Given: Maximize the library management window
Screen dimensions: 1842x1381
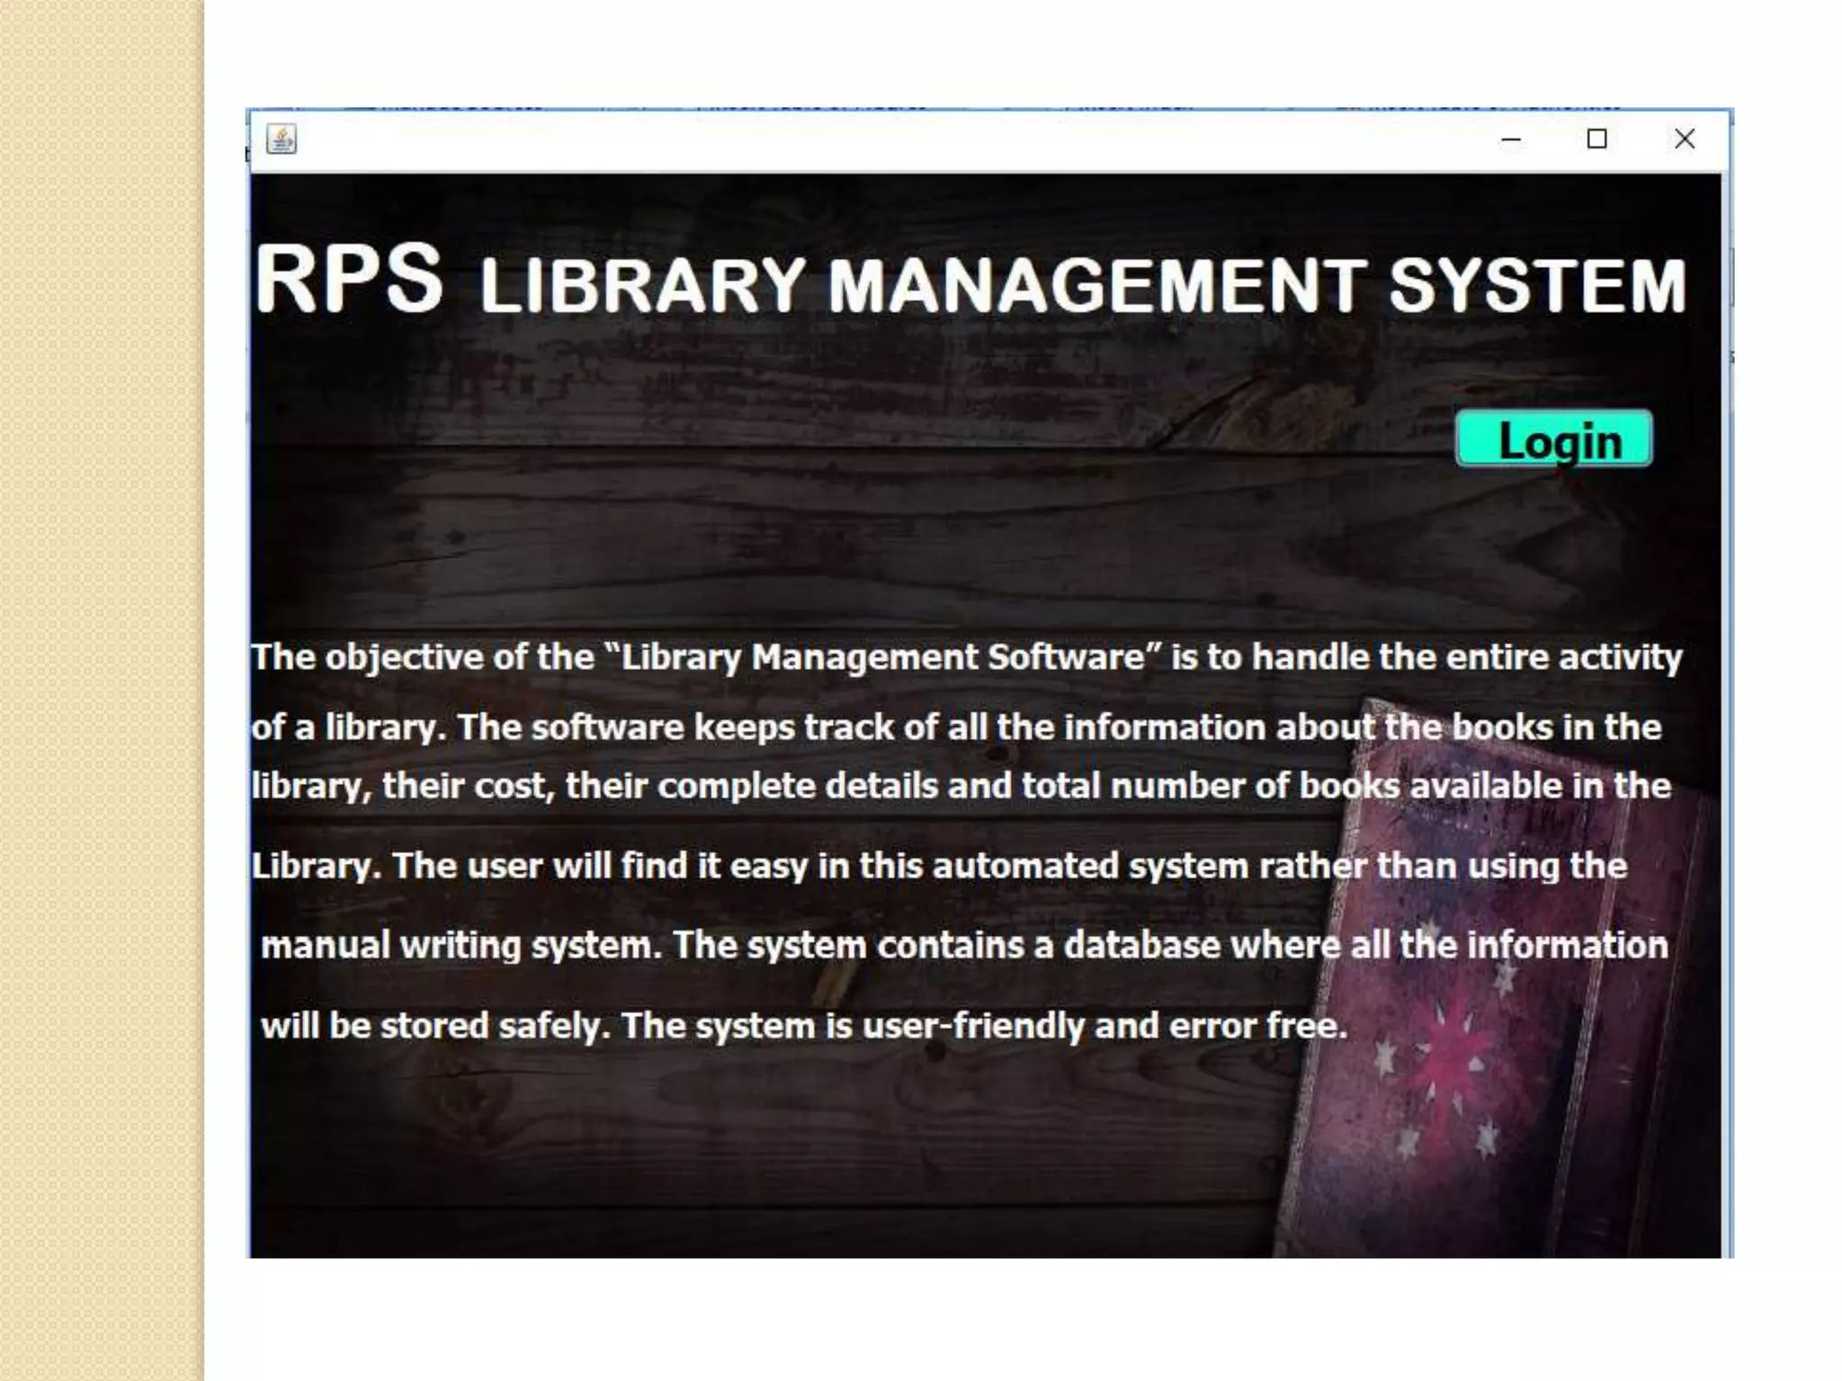Looking at the screenshot, I should point(1596,139).
